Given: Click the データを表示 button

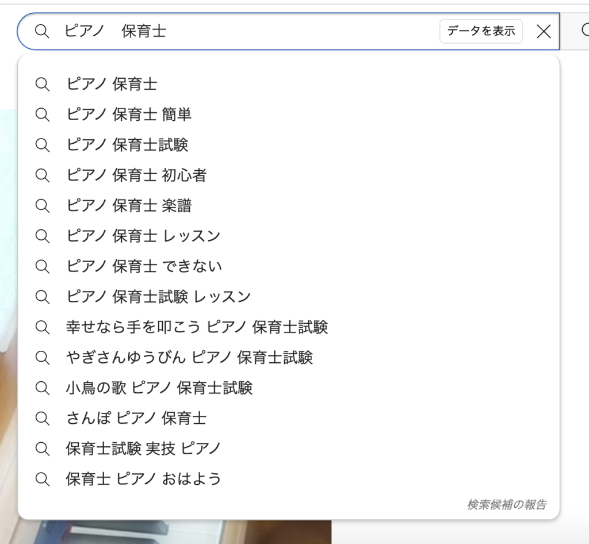Looking at the screenshot, I should tap(481, 31).
